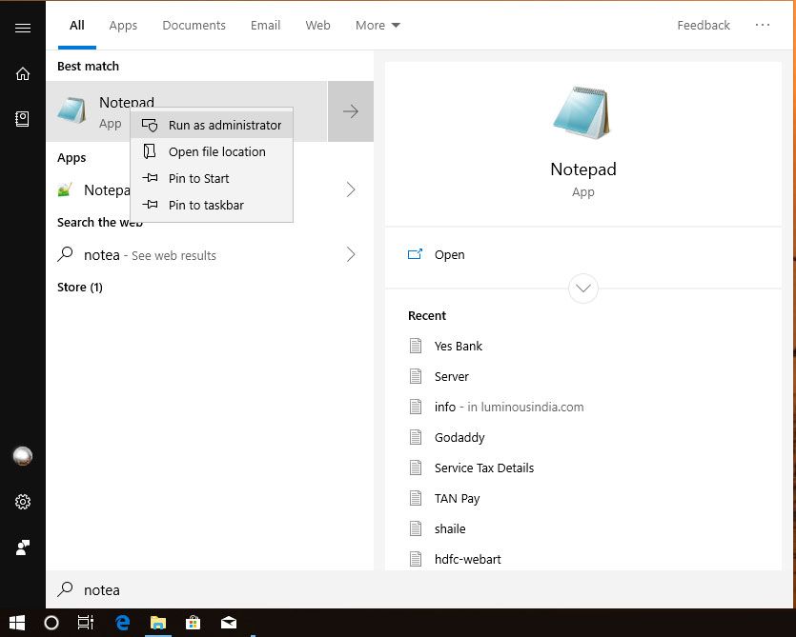Screen dimensions: 796x637
Task: Click the Notepad icon in best match
Action: tap(71, 110)
